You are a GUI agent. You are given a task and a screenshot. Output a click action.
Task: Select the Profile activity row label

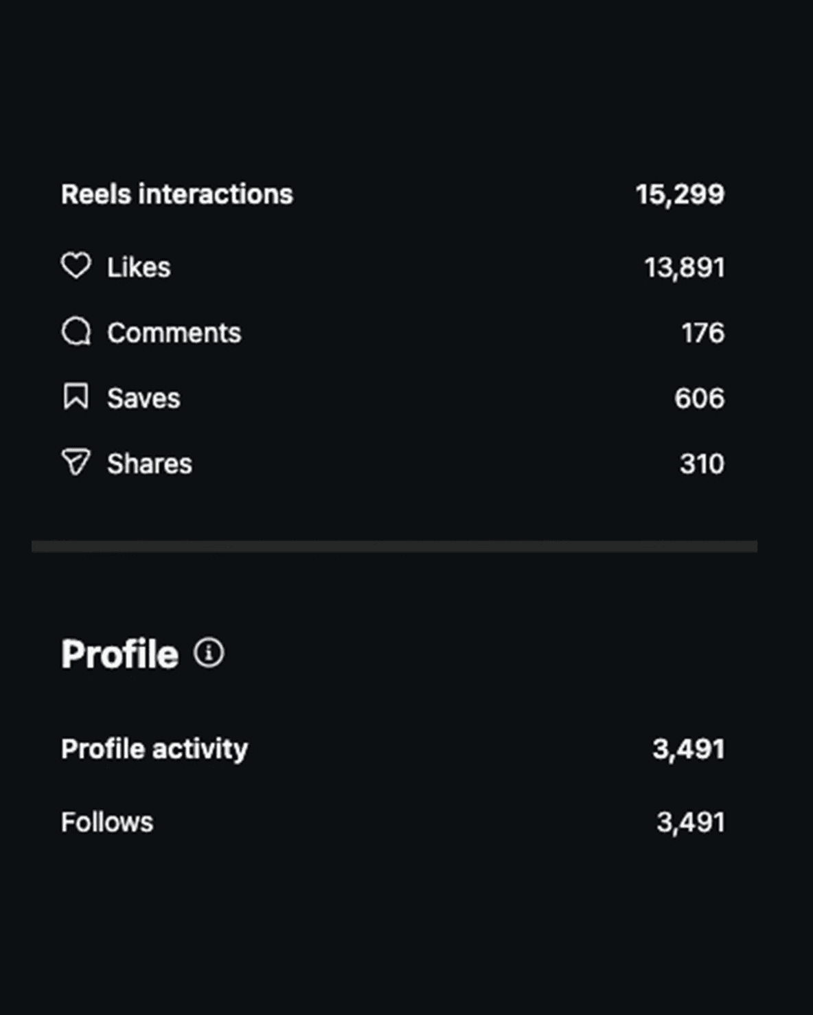tap(154, 749)
